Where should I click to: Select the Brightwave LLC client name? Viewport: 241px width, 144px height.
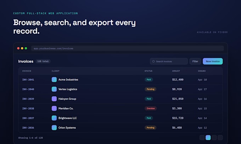(68, 118)
